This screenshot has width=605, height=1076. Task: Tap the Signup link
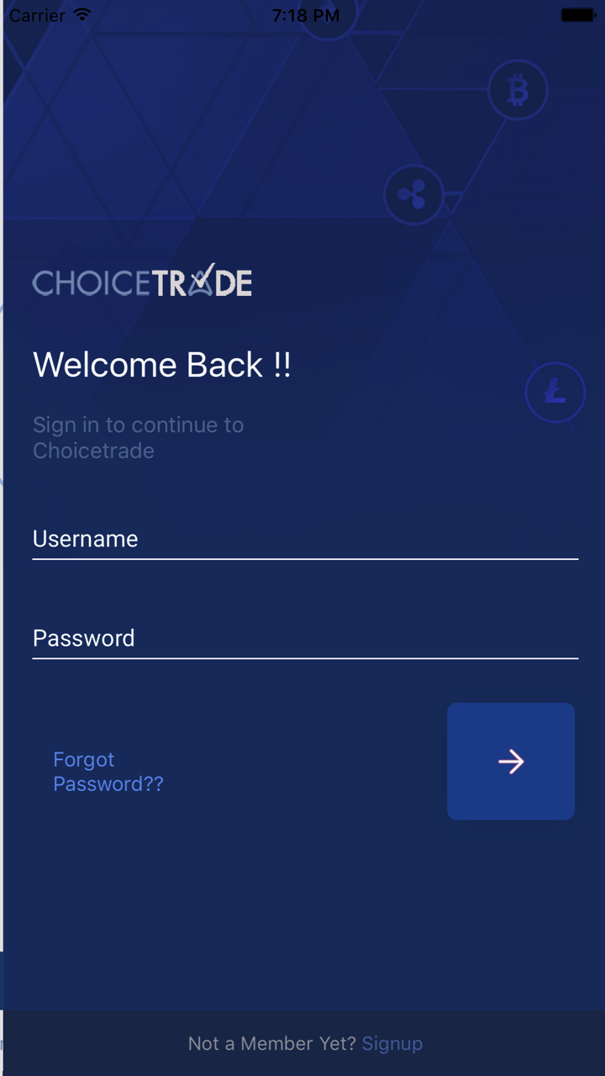pyautogui.click(x=392, y=1043)
